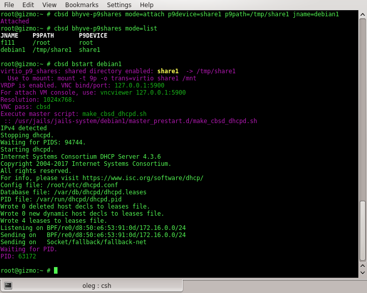Click the '/usr/jails/jails-system' script path
Screen dimensions: 367x293
(136, 121)
